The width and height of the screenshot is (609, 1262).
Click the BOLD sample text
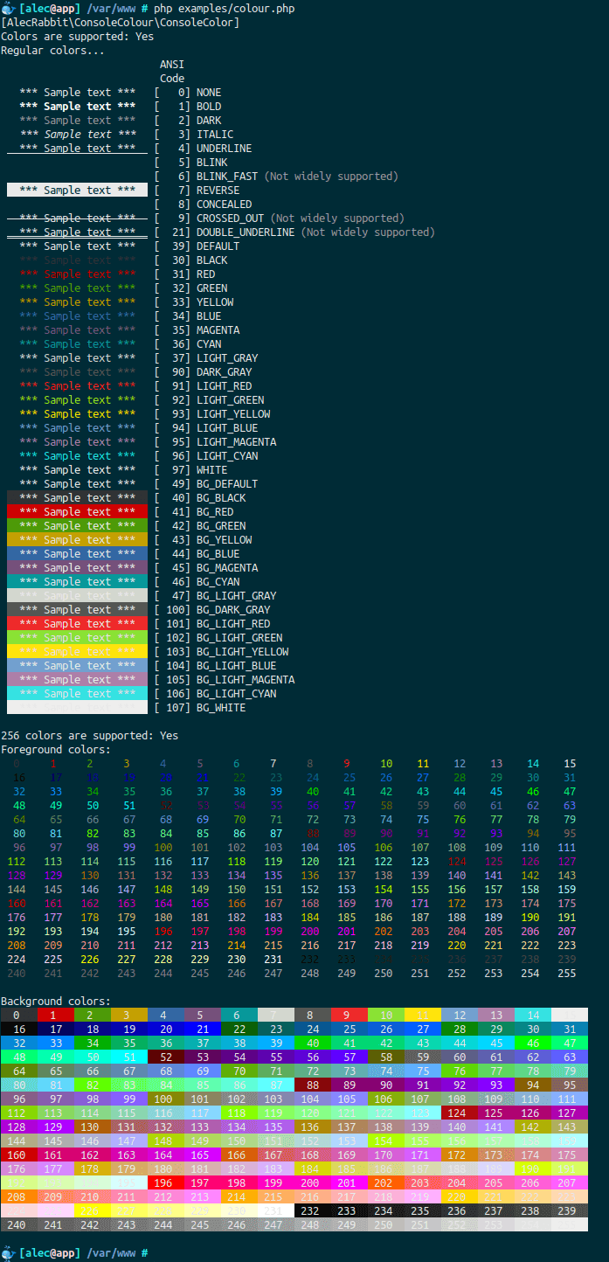77,107
